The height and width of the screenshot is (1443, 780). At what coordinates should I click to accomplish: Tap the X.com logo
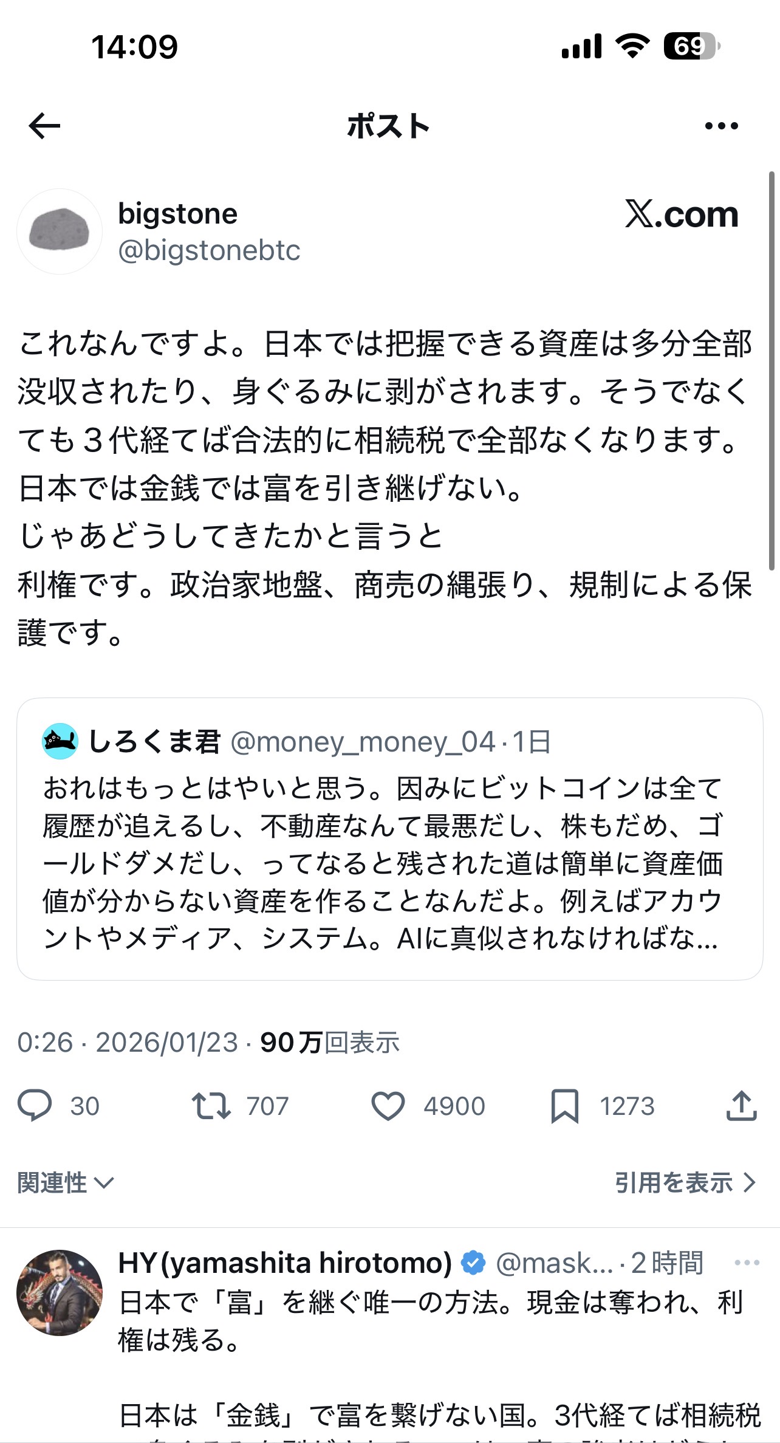tap(682, 214)
